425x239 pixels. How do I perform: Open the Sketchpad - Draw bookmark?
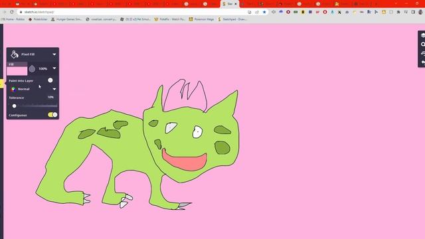[x=232, y=19]
